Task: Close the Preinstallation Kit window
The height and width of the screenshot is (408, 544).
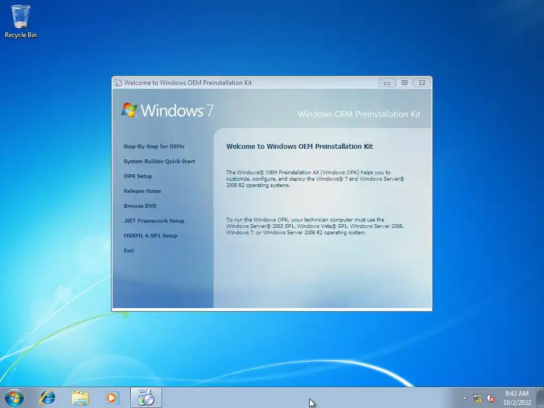Action: coord(422,82)
